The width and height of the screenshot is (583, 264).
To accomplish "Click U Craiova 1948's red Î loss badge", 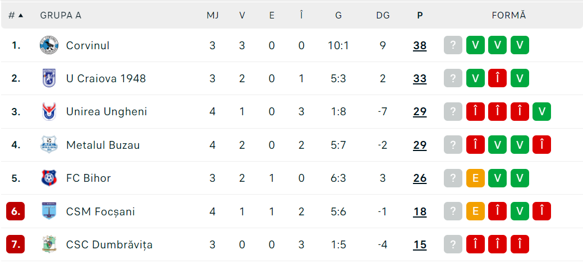I will click(x=497, y=78).
